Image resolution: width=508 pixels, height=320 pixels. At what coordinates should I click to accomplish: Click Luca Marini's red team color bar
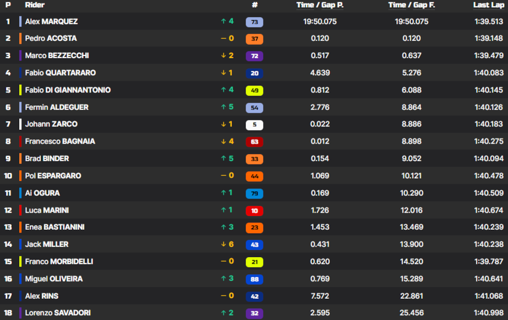[20, 210]
